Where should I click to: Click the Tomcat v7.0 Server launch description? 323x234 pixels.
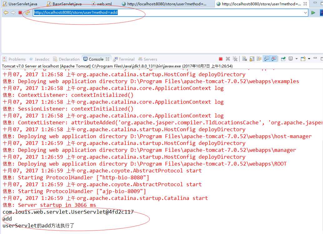coord(117,66)
